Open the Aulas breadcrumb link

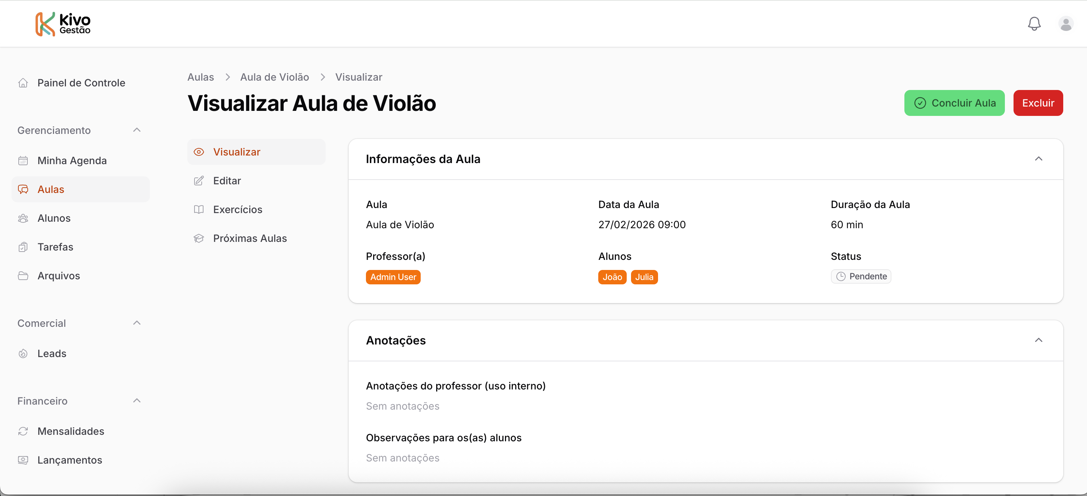[x=201, y=77]
